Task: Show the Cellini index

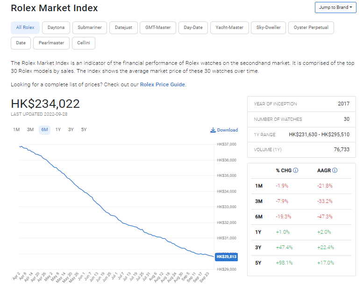Action: [84, 43]
